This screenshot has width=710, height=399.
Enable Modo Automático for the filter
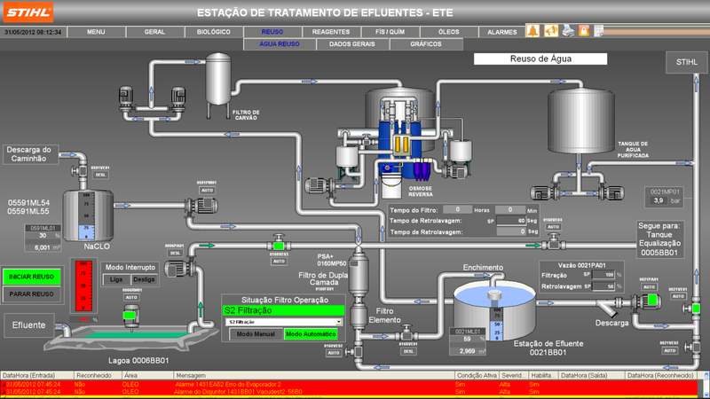(311, 334)
